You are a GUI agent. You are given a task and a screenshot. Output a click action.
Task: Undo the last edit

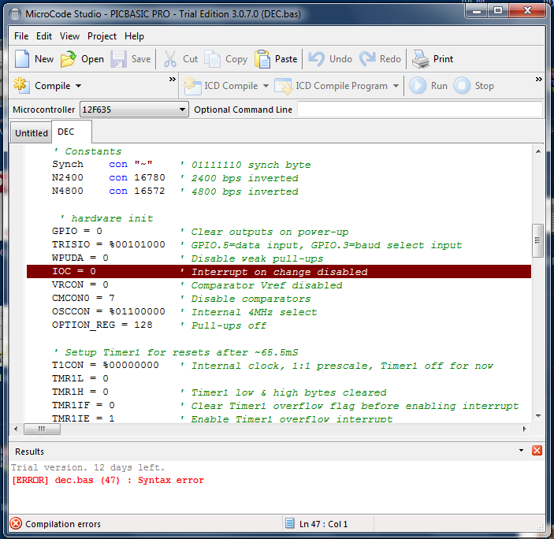[x=317, y=59]
